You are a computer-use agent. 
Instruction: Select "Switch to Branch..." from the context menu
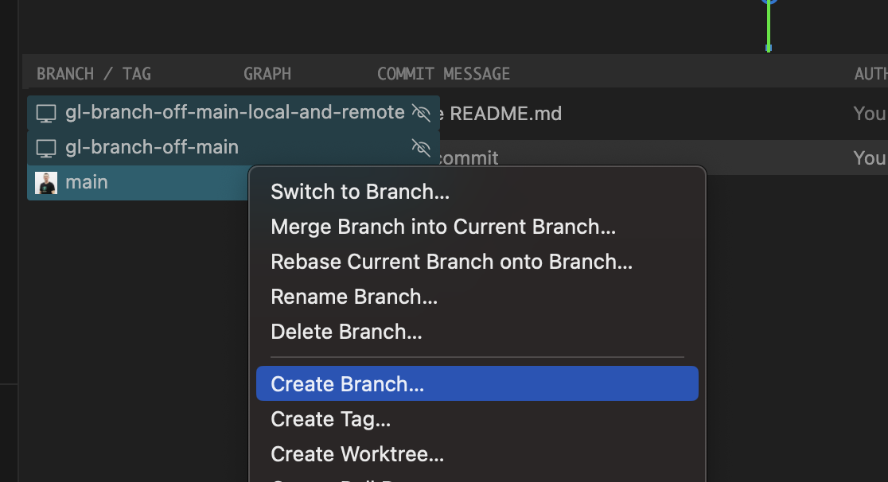(360, 192)
